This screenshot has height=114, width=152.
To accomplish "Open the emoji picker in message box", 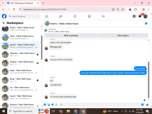I will [x=142, y=105].
